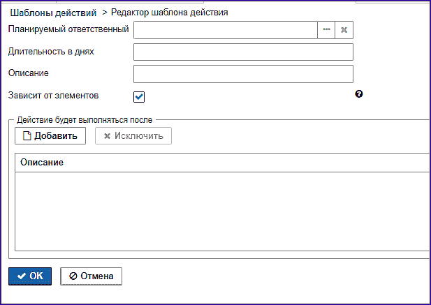Viewport: 431px width, 305px height.
Task: Focus the Длительность в днях field
Action: tap(243, 52)
